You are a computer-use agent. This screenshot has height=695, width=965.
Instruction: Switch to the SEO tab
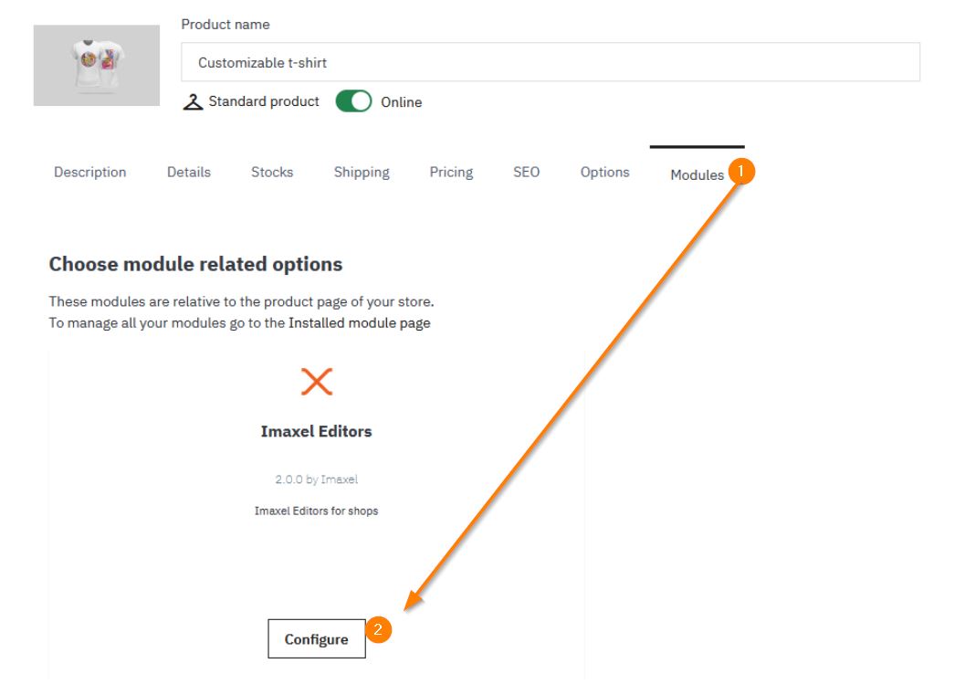[x=527, y=172]
